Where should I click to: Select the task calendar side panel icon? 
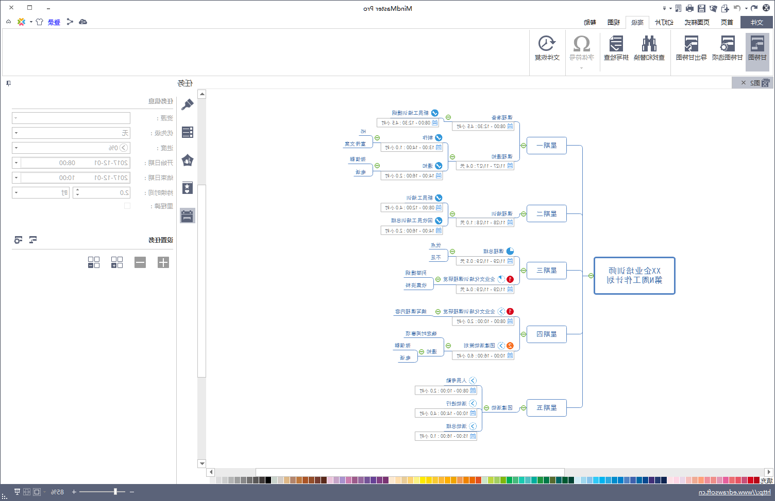point(188,216)
